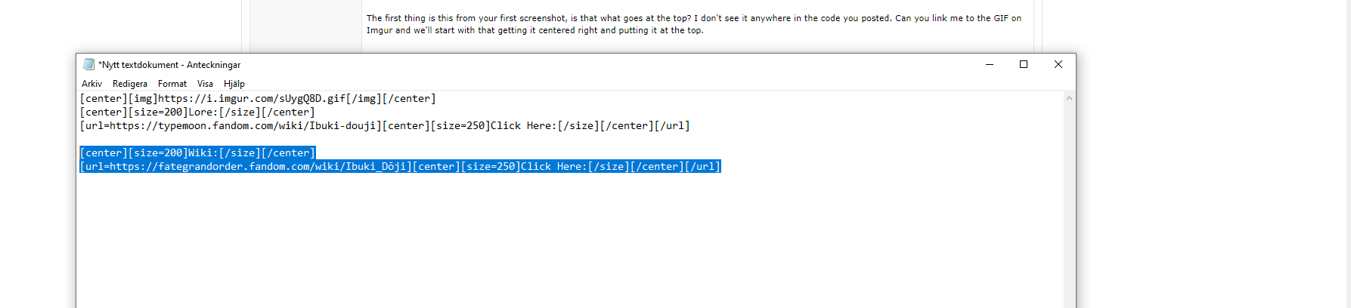Screen dimensions: 1351x308
Task: Click the highlighted fategrandorder.fandom.com URL line
Action: click(400, 167)
